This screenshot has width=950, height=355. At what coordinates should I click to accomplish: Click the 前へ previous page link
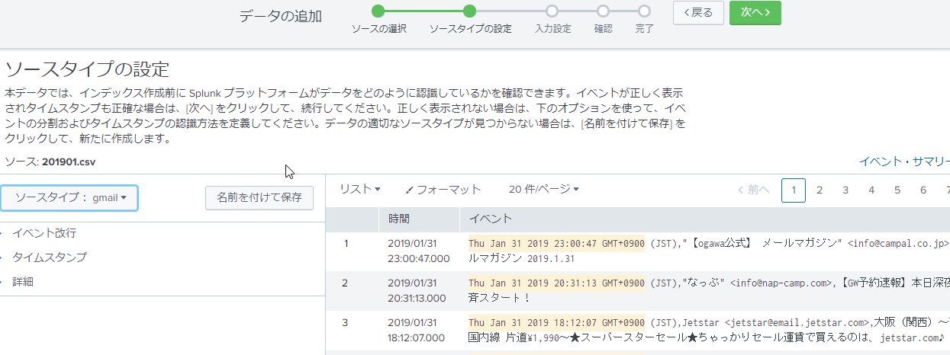(753, 190)
